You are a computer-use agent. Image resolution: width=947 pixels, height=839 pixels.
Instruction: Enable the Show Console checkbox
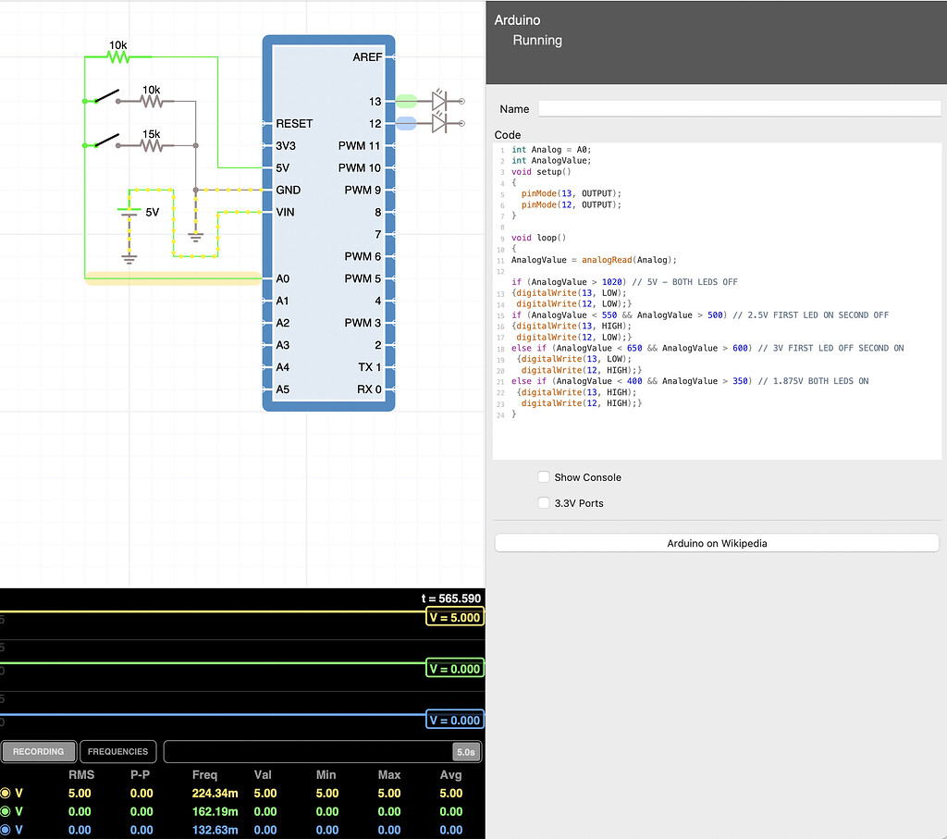[544, 477]
